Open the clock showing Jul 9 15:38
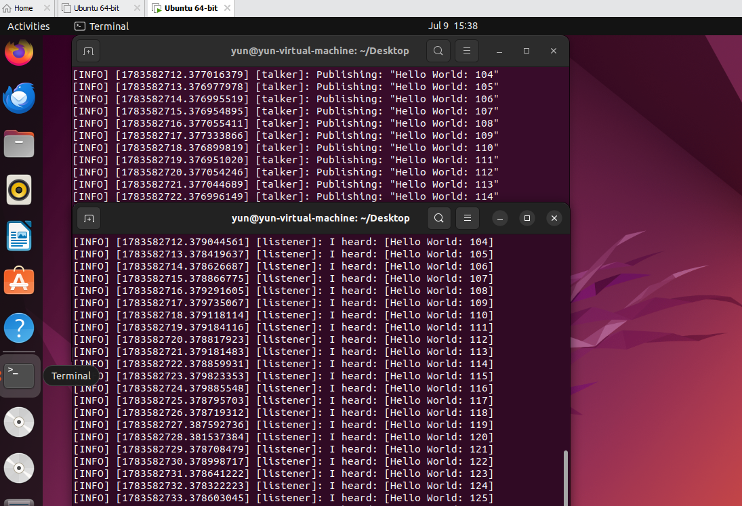The image size is (742, 506). tap(453, 26)
